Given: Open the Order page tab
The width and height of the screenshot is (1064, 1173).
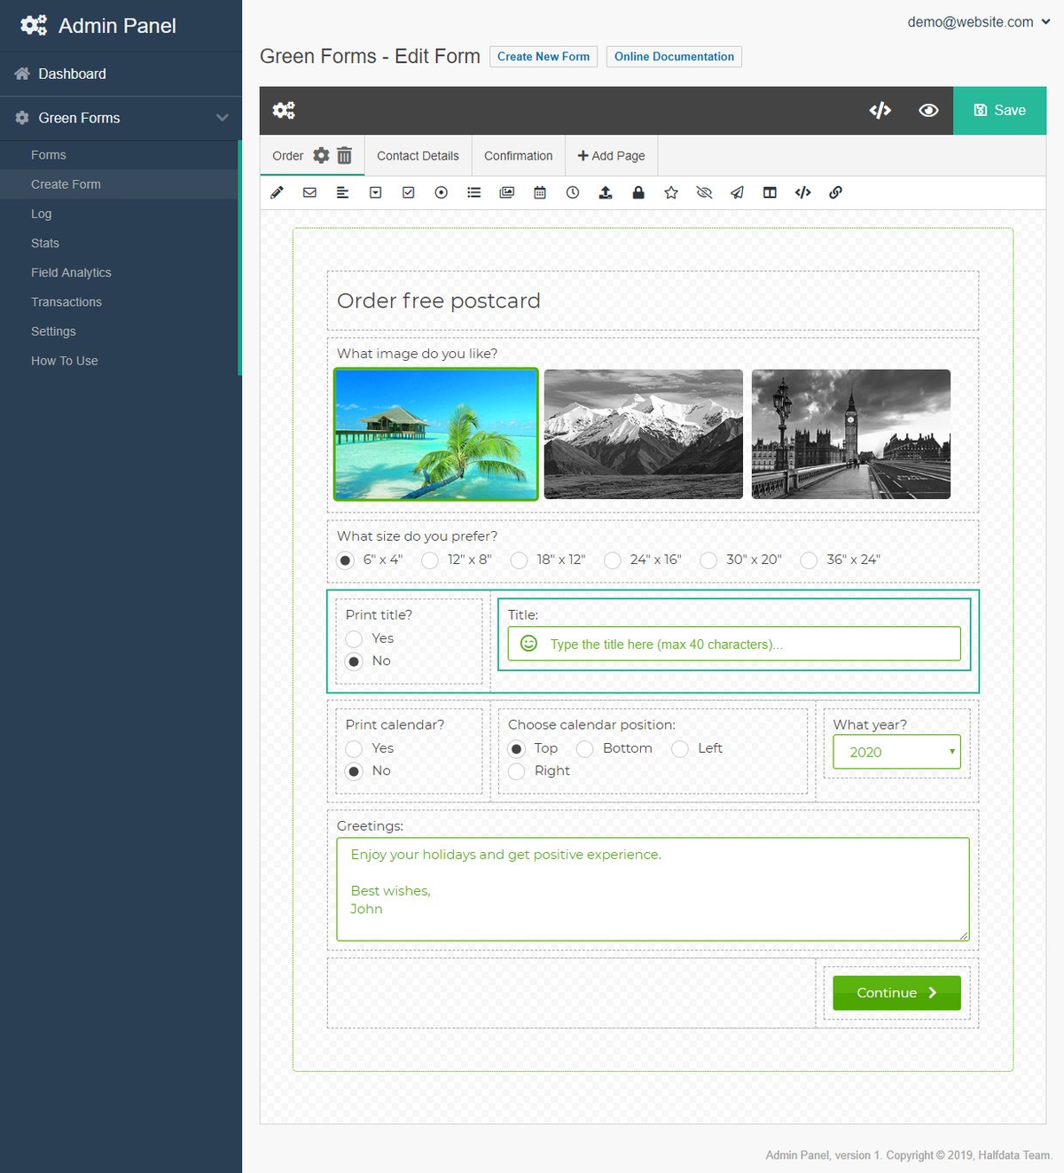Looking at the screenshot, I should pos(288,156).
